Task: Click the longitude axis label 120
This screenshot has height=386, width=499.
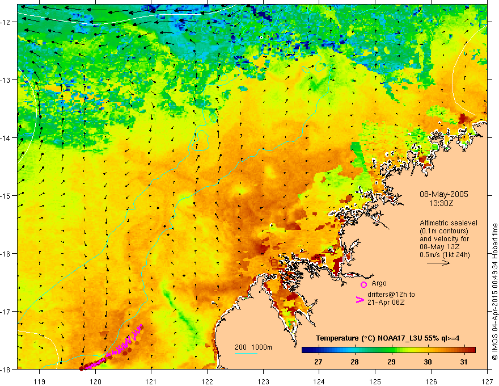Action: 95,381
